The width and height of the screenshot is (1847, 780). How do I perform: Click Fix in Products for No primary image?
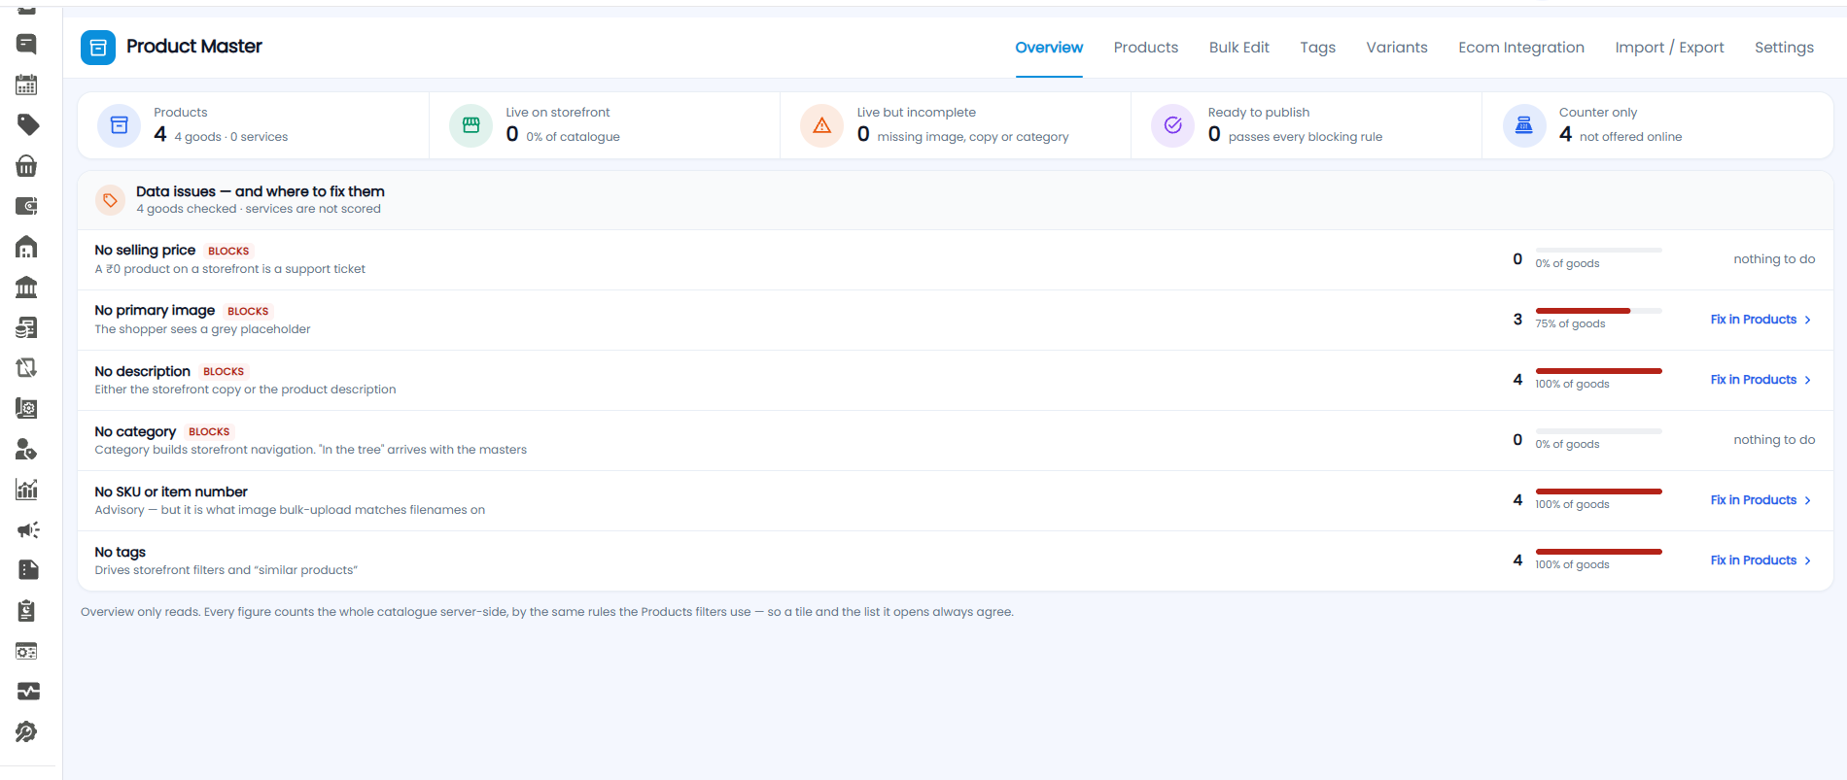click(1760, 320)
